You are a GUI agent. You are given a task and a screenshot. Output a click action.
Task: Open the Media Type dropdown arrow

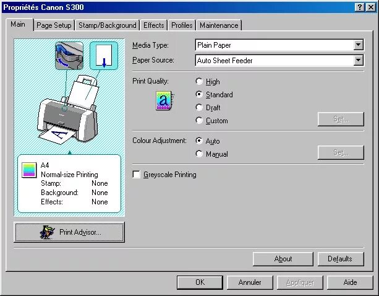tap(358, 45)
